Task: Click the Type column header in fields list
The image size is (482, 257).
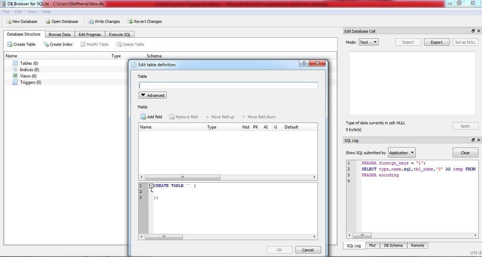Action: click(x=223, y=127)
